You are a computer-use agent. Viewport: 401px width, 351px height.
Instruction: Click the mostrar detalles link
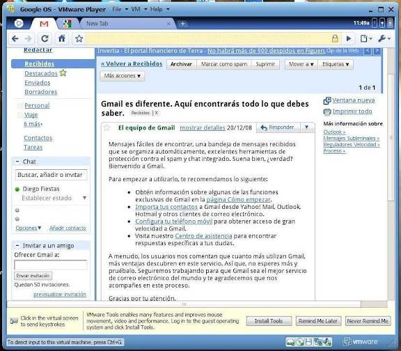pos(203,127)
